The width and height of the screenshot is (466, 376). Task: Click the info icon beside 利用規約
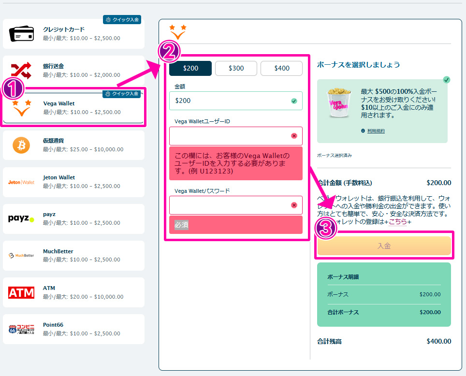(363, 131)
